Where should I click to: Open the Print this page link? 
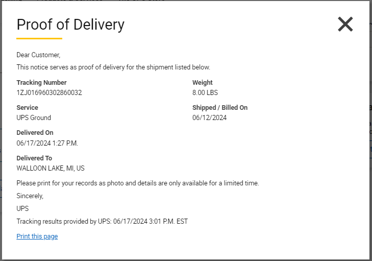click(x=37, y=236)
